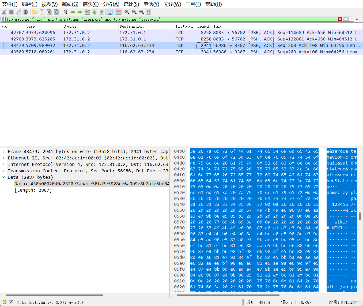This screenshot has height=306, width=363.
Task: Open the 文件(F) menu
Action: pos(10,4)
